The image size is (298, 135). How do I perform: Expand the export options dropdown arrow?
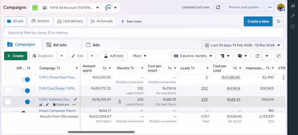pyautogui.click(x=267, y=56)
